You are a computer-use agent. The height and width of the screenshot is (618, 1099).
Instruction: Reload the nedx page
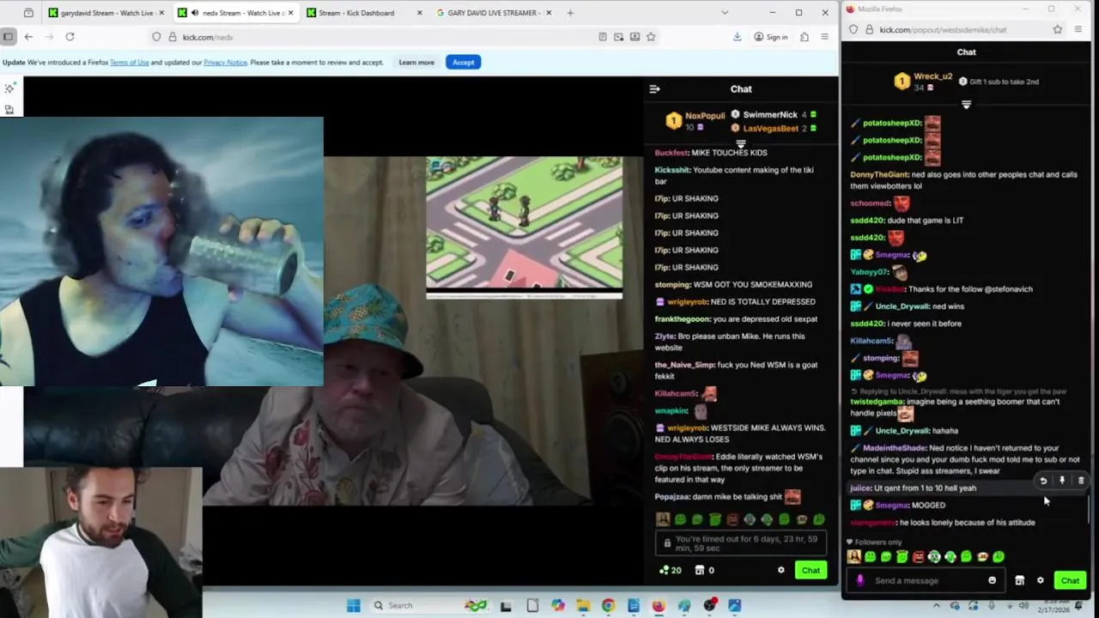tap(70, 37)
